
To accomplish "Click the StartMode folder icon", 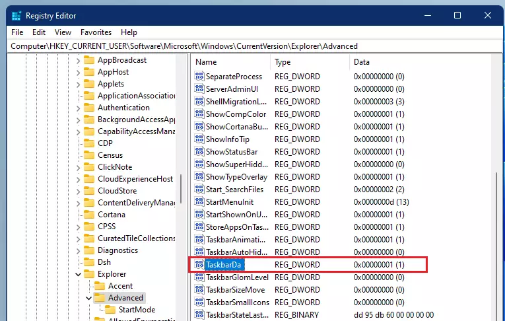I will click(110, 310).
